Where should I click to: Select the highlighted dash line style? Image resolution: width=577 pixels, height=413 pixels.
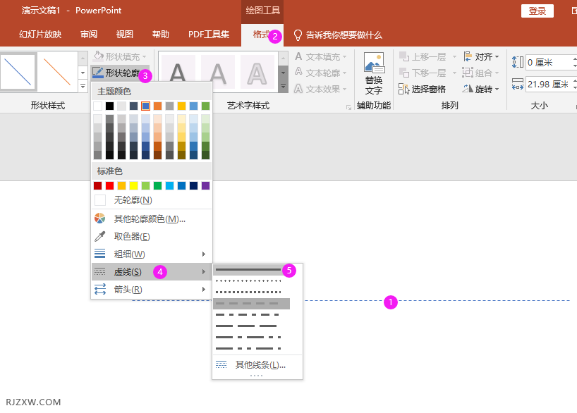point(251,303)
